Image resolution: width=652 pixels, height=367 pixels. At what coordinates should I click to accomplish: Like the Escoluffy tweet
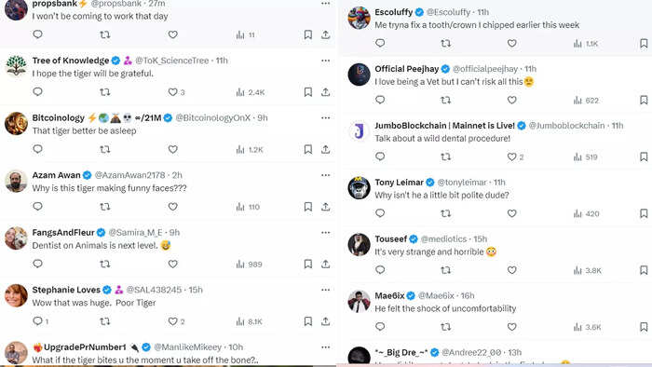pyautogui.click(x=512, y=43)
